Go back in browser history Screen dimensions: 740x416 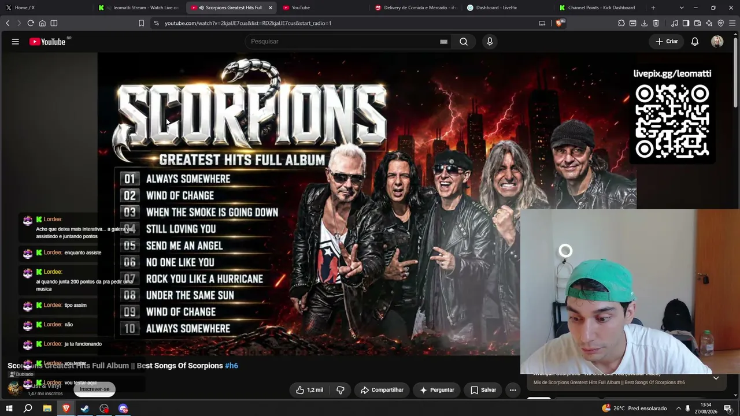coord(8,23)
